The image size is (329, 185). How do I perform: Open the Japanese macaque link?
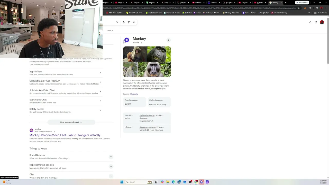click(148, 127)
